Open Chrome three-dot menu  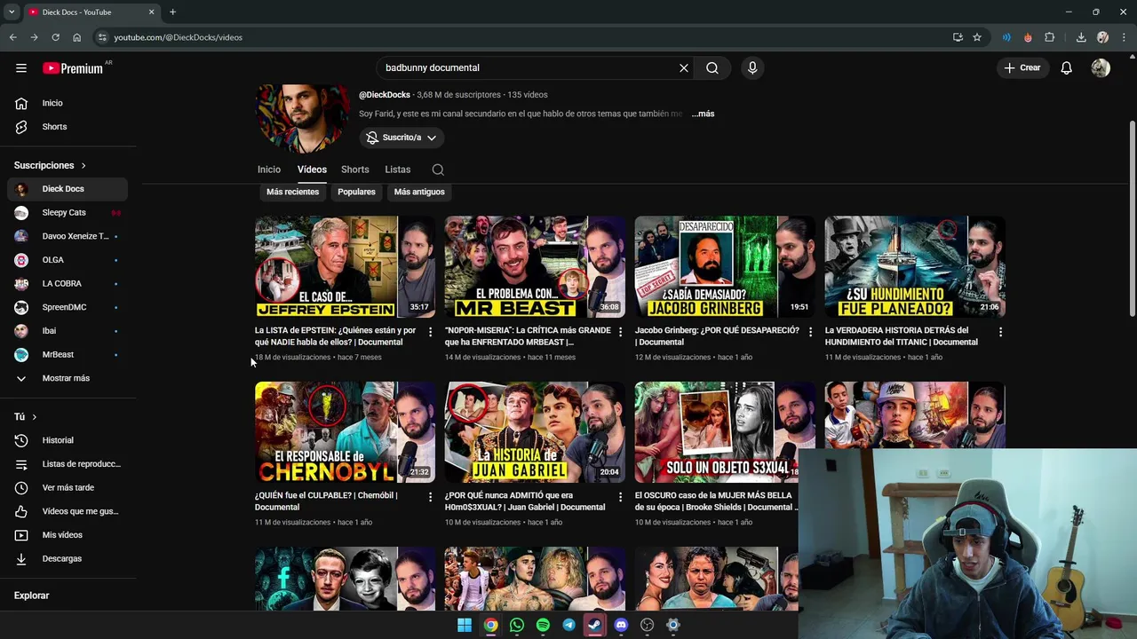coord(1124,37)
